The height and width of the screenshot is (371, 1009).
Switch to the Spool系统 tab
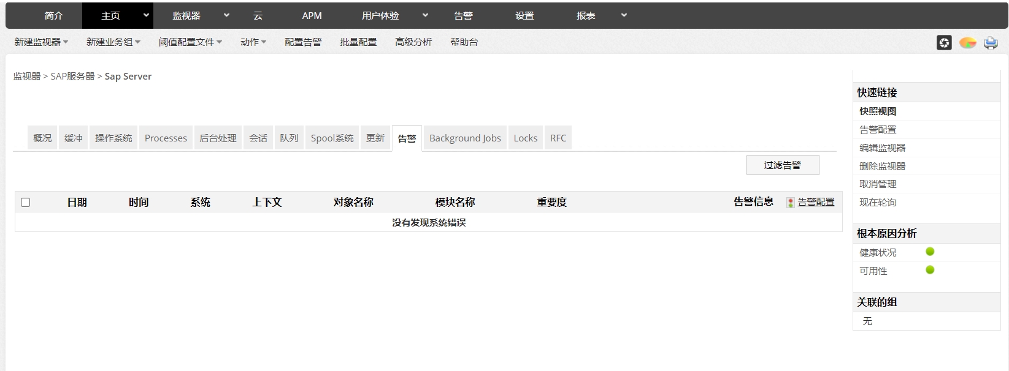click(332, 138)
